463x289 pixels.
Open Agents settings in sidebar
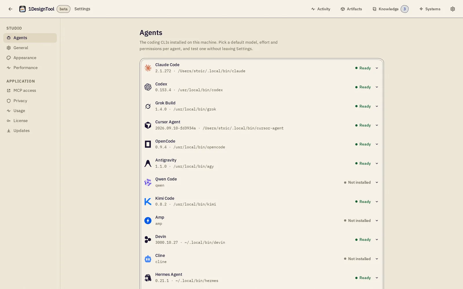pos(30,38)
